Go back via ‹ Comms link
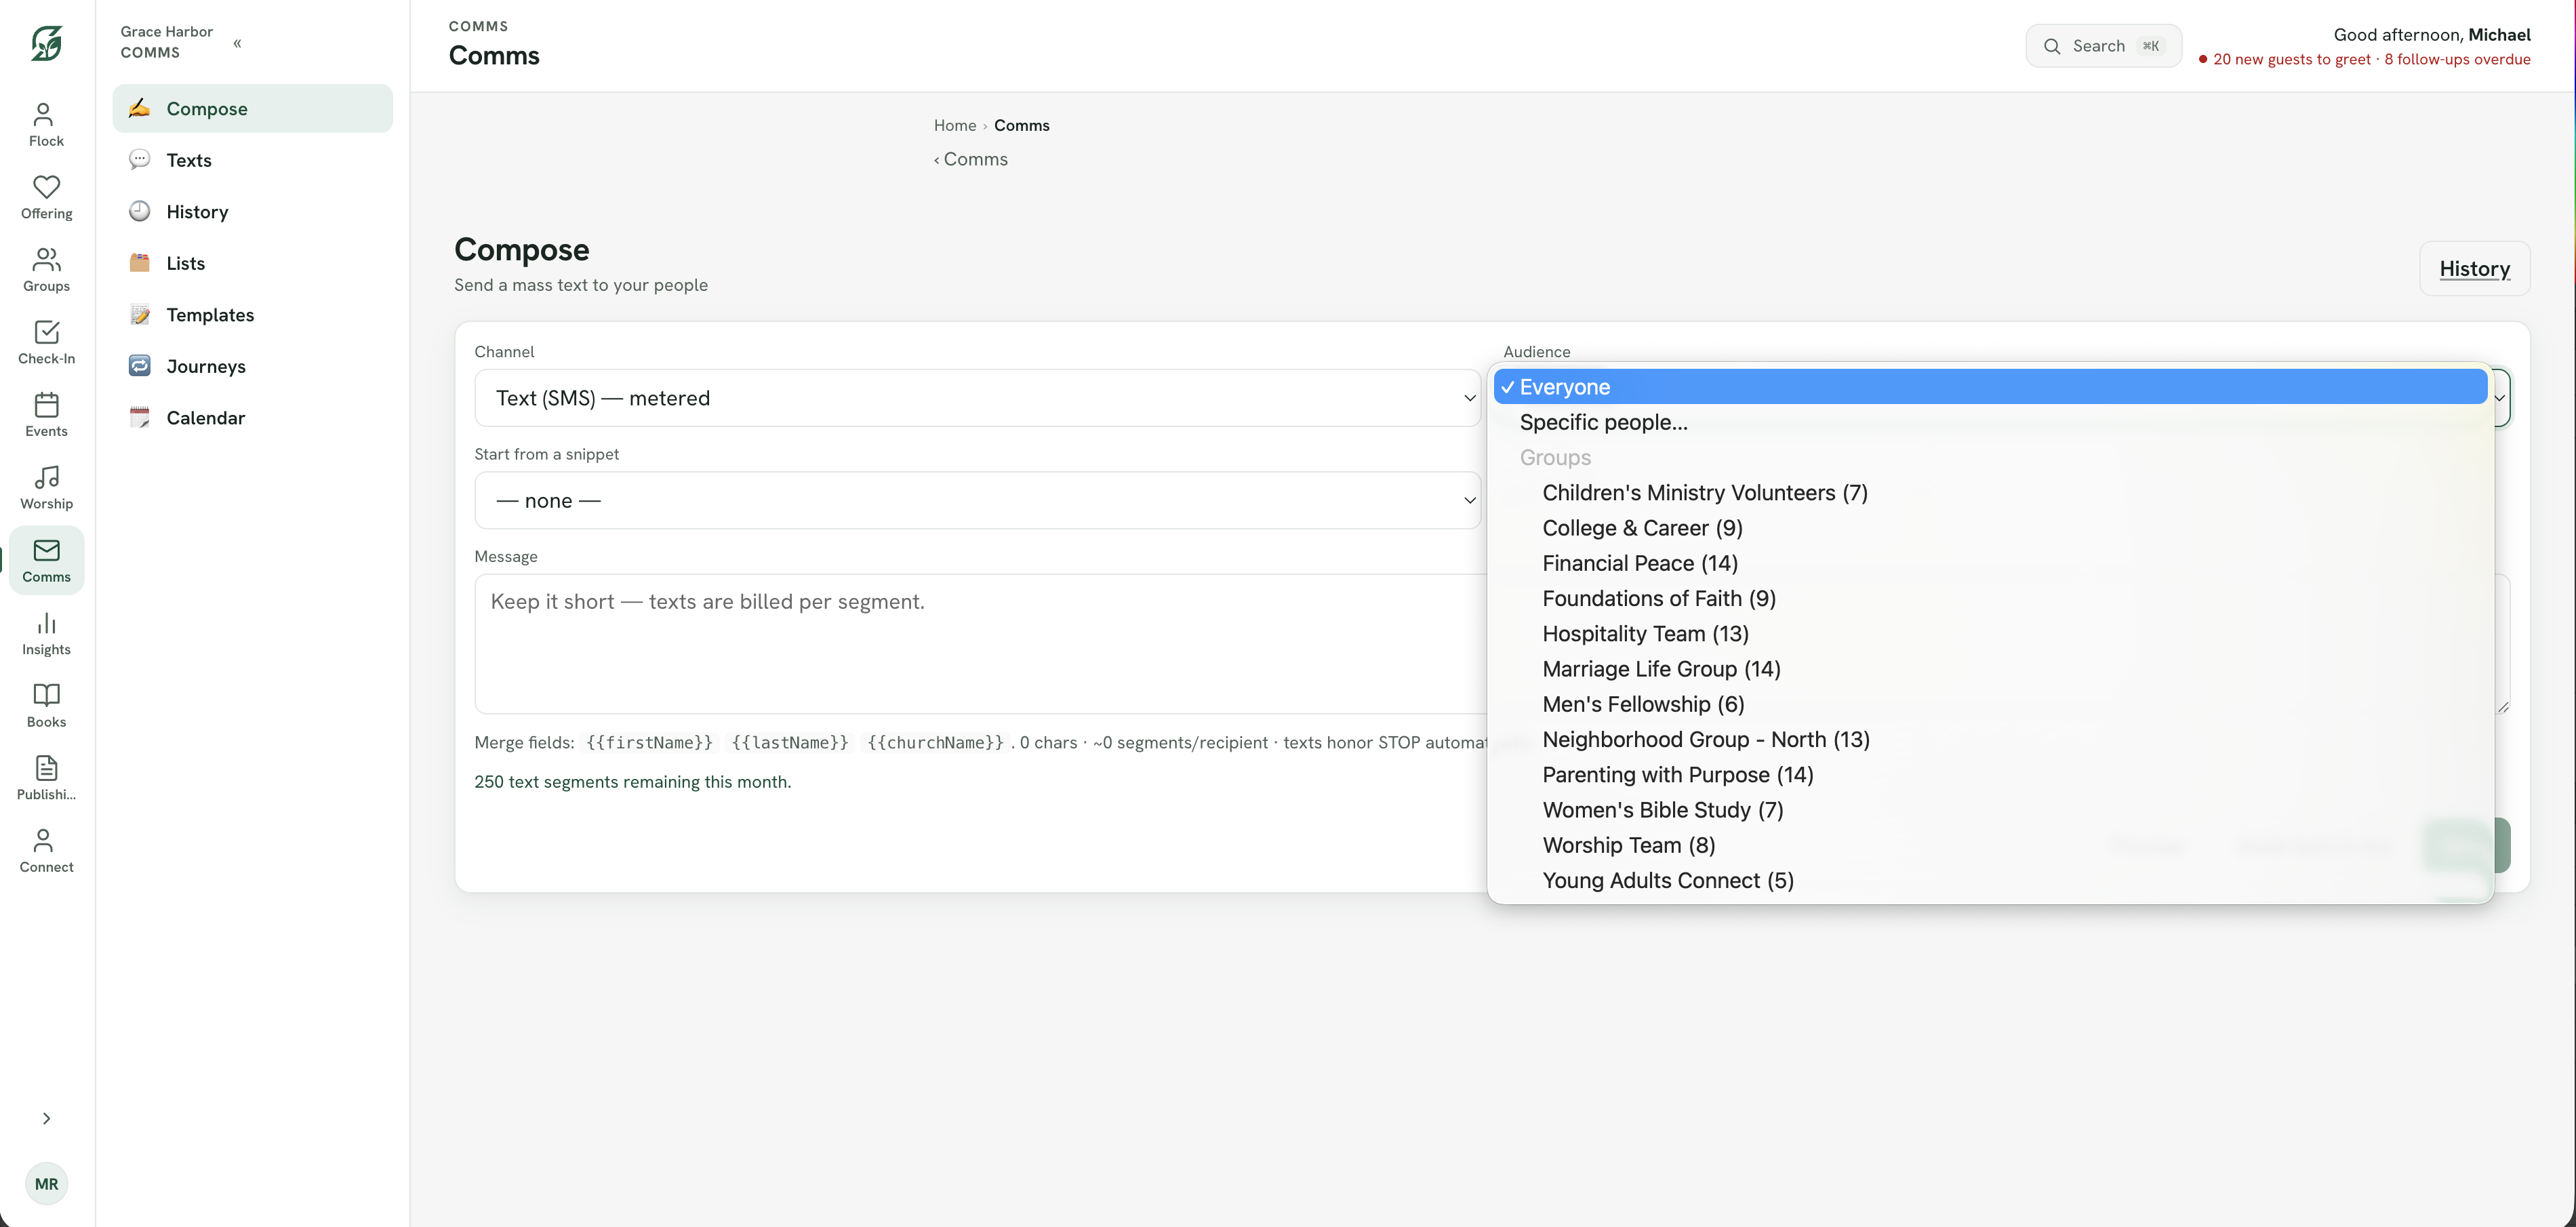This screenshot has height=1227, width=2576. pyautogui.click(x=970, y=159)
